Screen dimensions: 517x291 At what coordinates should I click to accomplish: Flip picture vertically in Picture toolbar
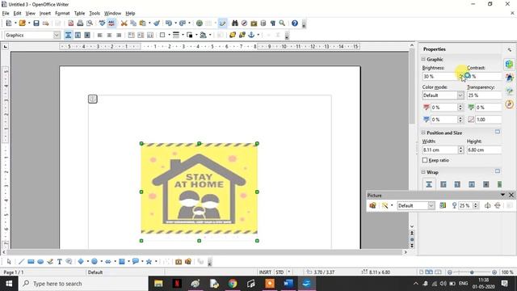tap(498, 205)
